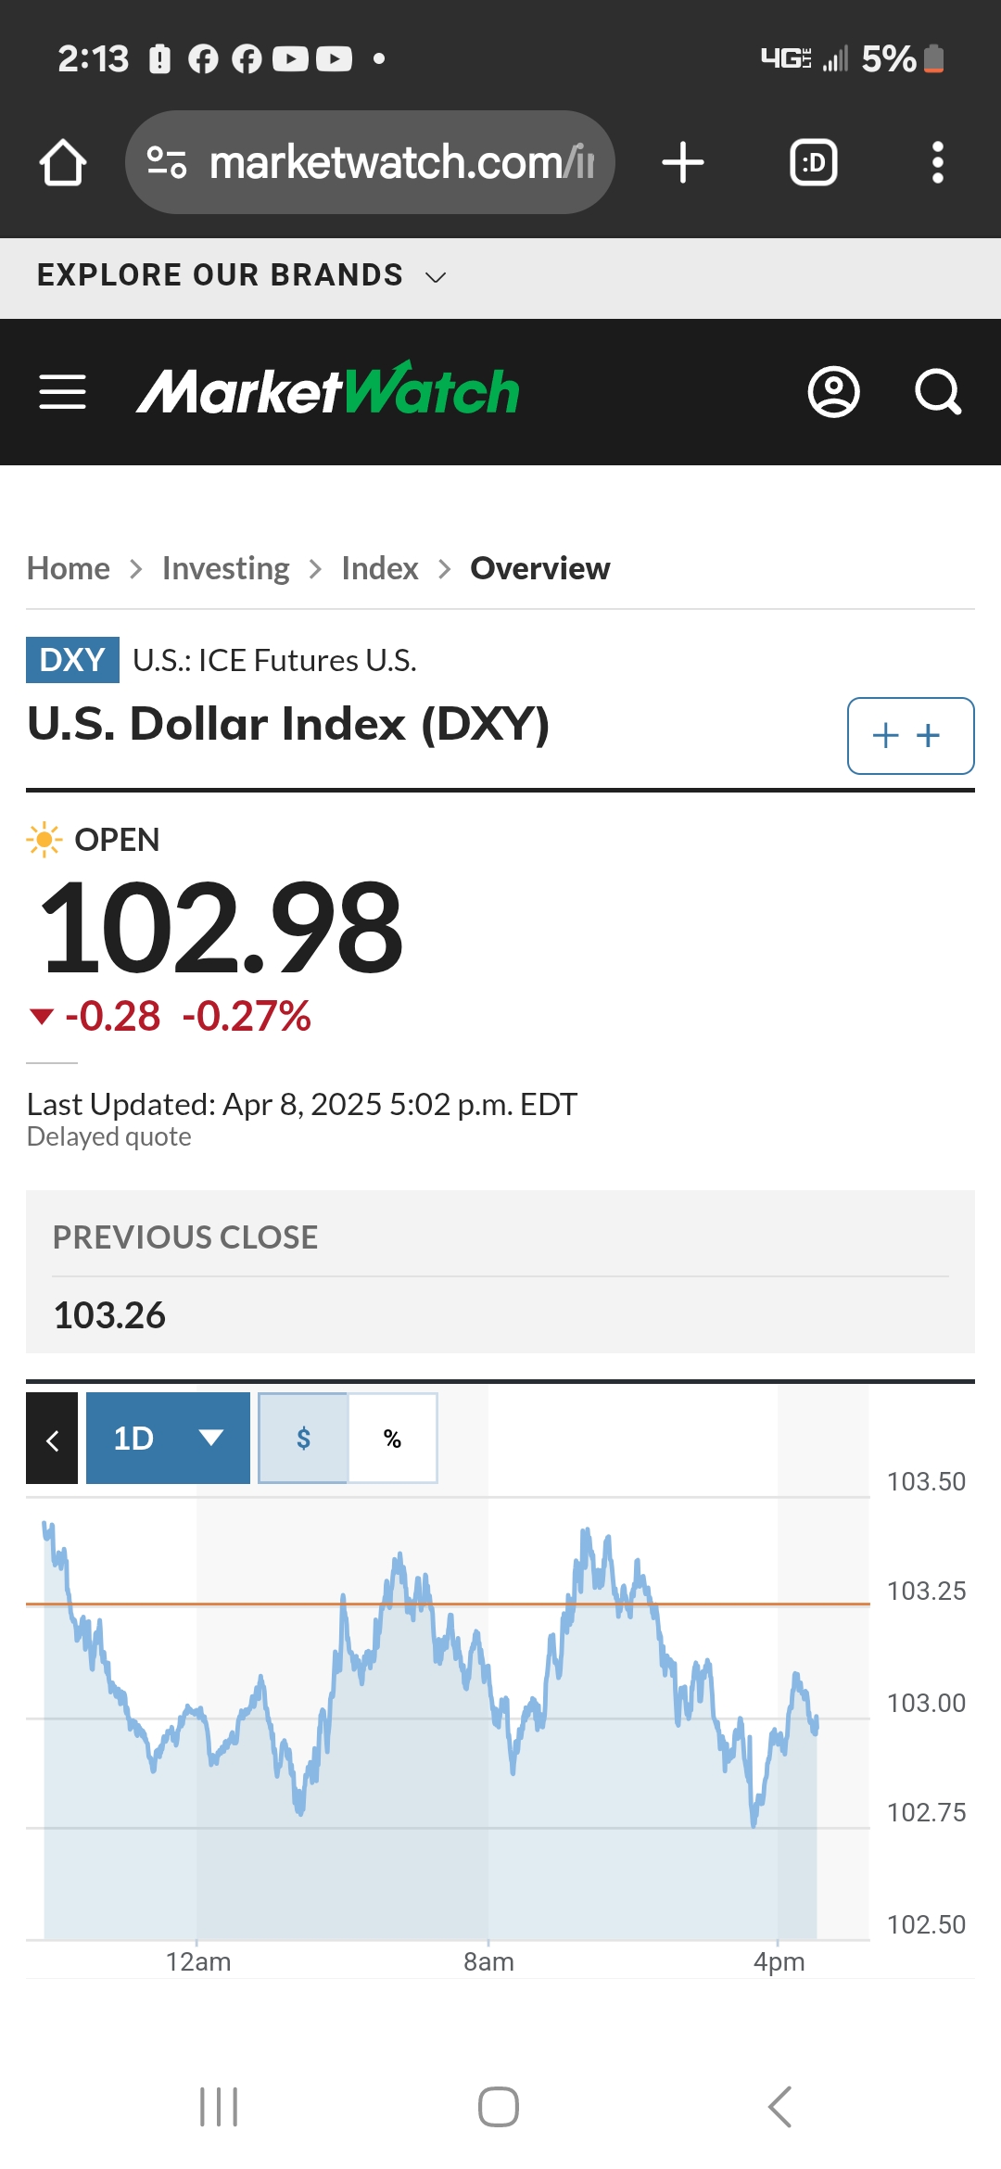Open the user account profile icon
The width and height of the screenshot is (1001, 2169).
833,392
